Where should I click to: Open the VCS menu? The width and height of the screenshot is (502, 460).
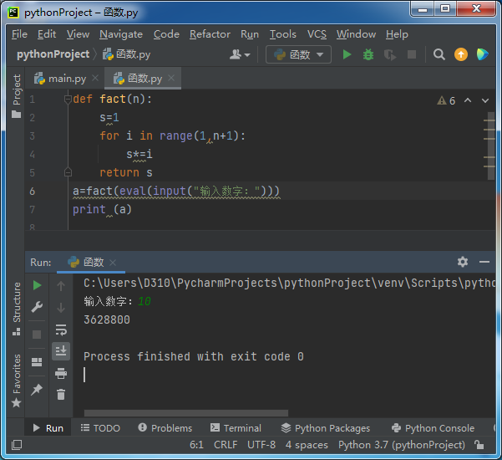click(317, 34)
